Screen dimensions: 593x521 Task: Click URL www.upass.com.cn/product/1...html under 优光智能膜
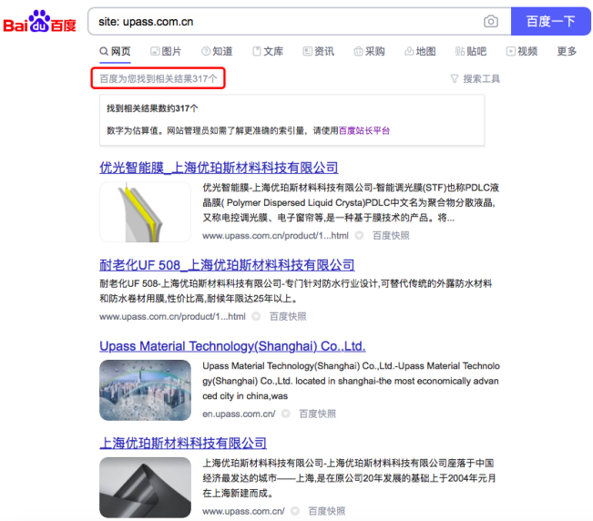point(275,236)
